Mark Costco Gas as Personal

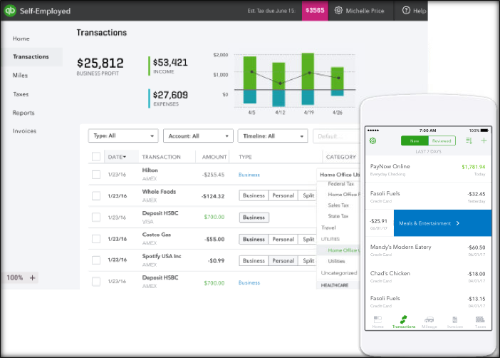283,239
